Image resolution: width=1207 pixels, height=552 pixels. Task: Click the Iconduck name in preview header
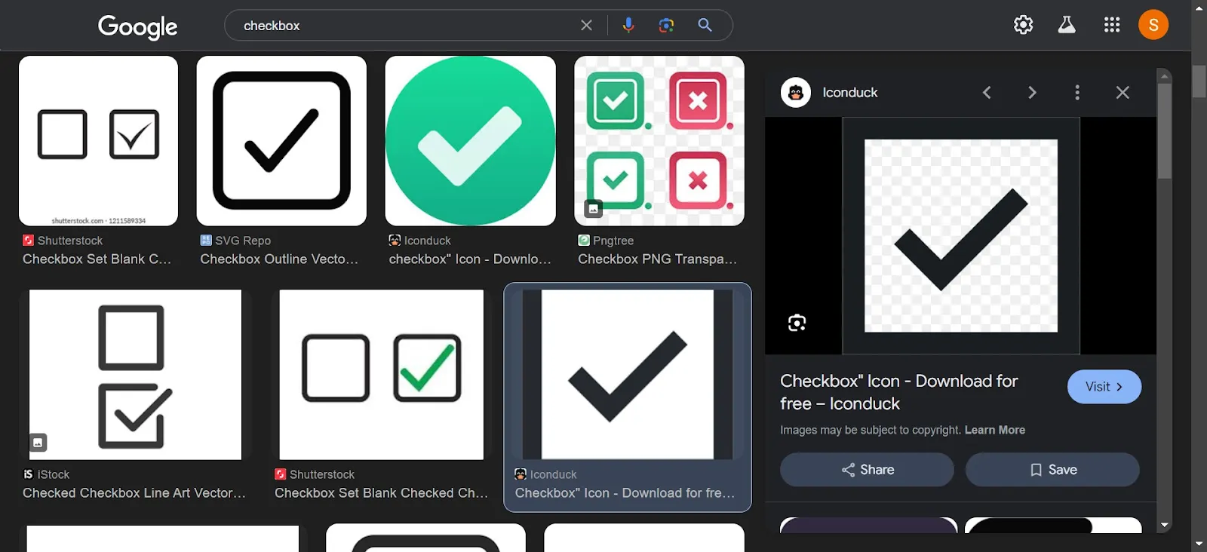[x=850, y=92]
